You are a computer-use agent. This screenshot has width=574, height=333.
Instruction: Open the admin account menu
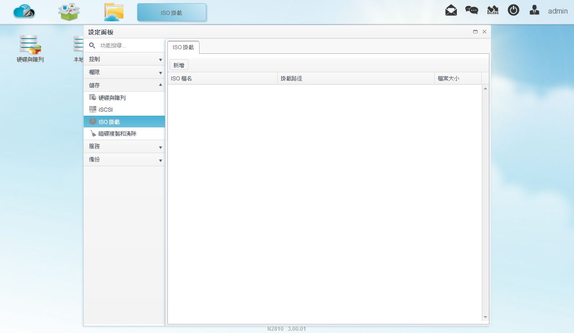pyautogui.click(x=558, y=11)
